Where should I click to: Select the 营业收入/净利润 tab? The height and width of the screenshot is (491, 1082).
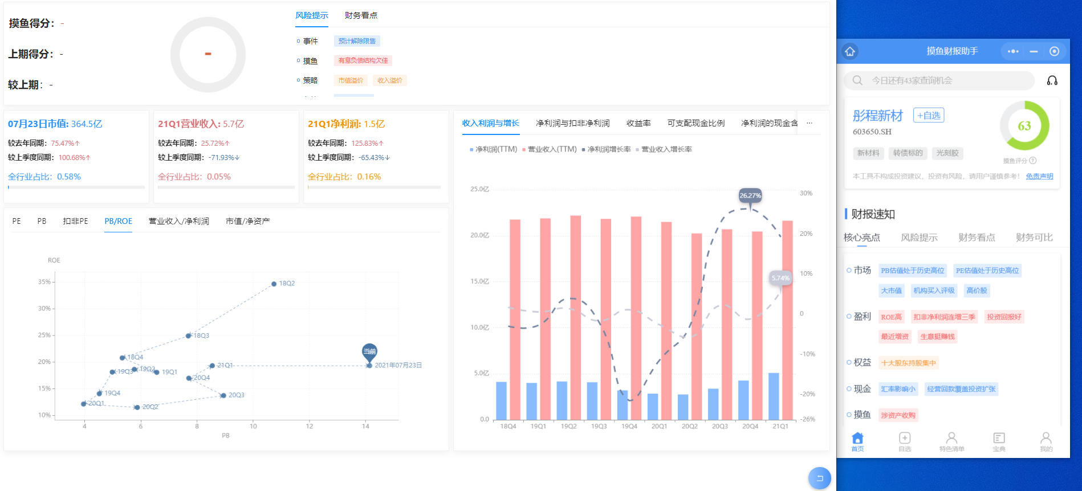tap(178, 221)
